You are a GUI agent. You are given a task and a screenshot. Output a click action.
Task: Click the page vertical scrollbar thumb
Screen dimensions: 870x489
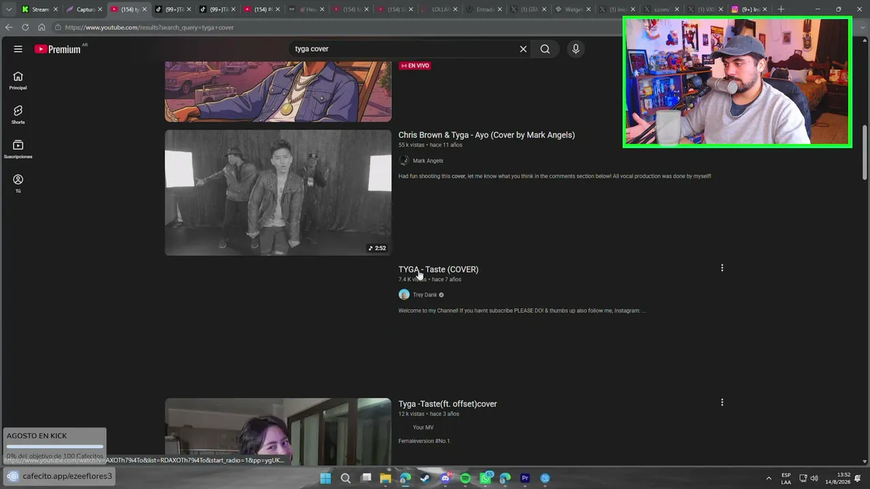click(x=865, y=153)
